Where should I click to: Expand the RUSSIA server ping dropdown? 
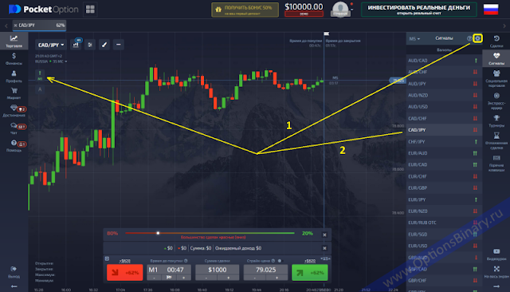pyautogui.click(x=51, y=61)
